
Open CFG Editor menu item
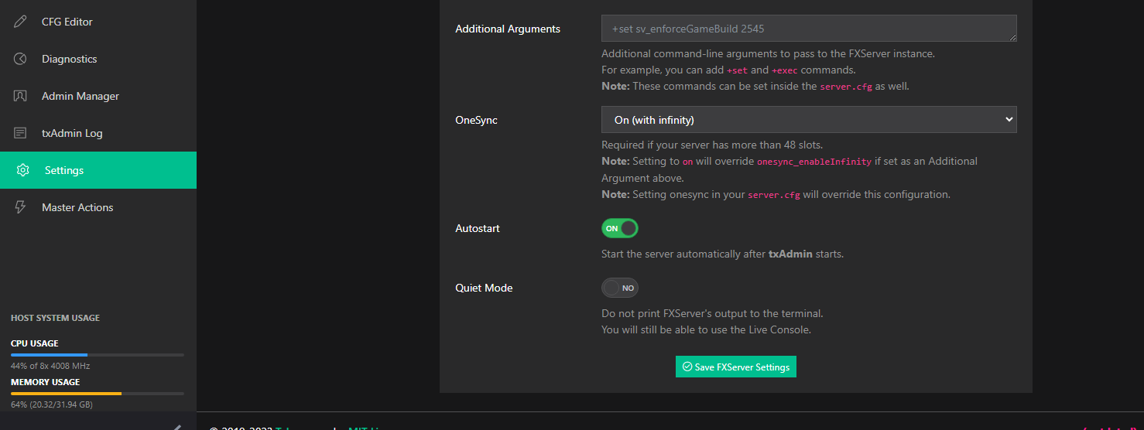(x=67, y=22)
